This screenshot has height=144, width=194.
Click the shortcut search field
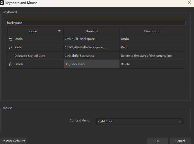click(x=96, y=23)
